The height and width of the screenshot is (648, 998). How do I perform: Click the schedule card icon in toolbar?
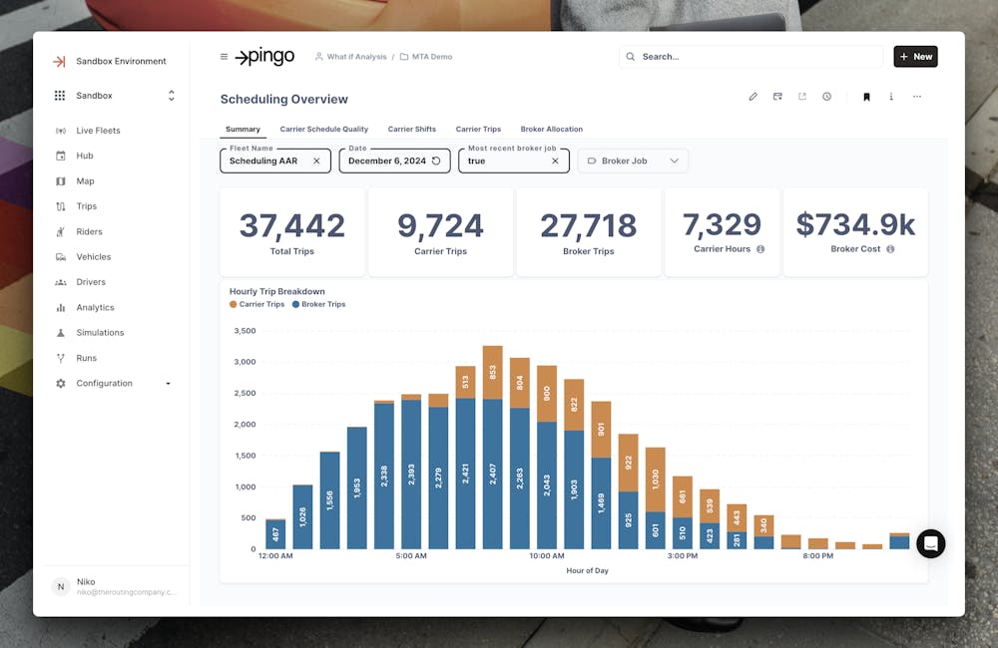click(777, 97)
